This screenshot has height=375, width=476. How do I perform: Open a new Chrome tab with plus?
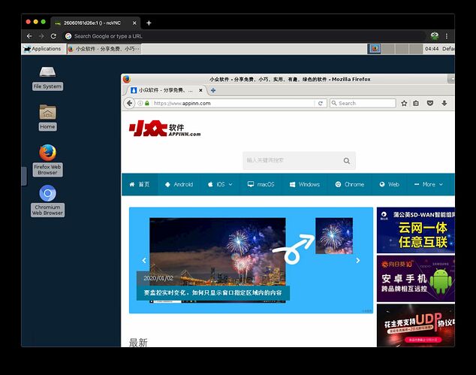point(149,23)
